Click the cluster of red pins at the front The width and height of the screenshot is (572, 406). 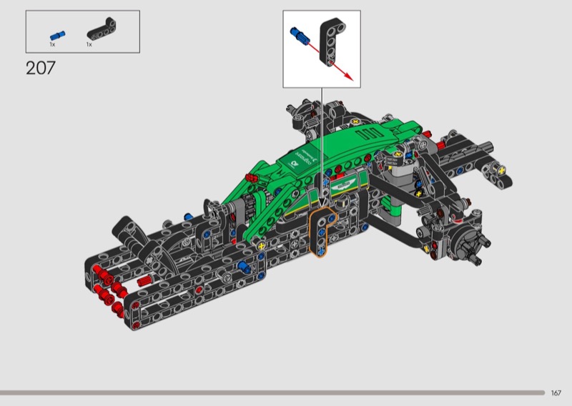click(109, 286)
